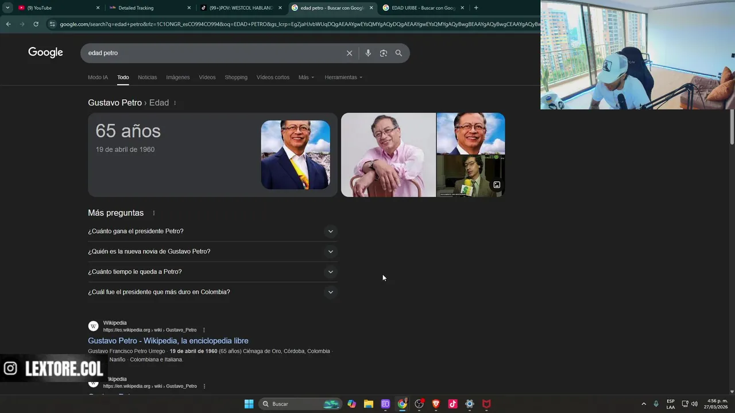Open options dots for es.wikipedia.org result

click(x=204, y=330)
